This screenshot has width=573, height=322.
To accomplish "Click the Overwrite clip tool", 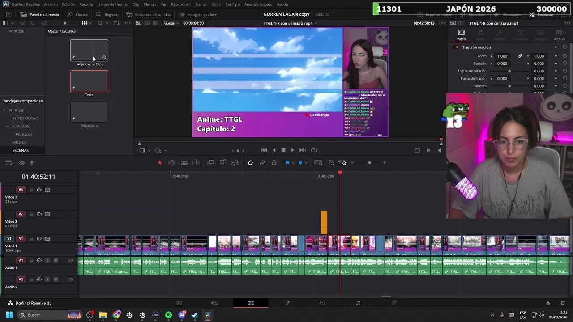I will [223, 163].
